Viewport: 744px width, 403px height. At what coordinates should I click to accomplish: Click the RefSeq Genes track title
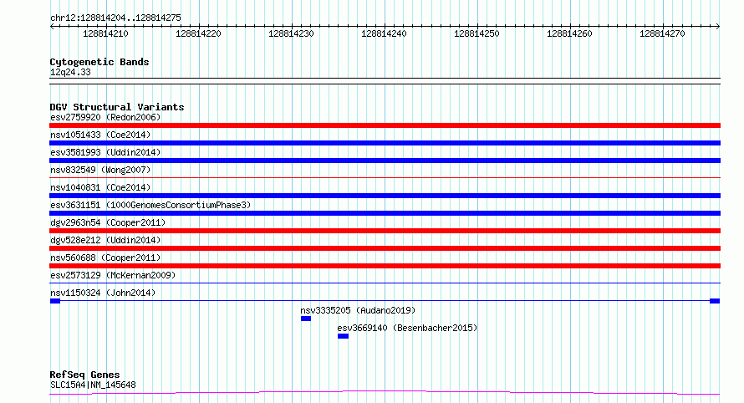(x=84, y=375)
